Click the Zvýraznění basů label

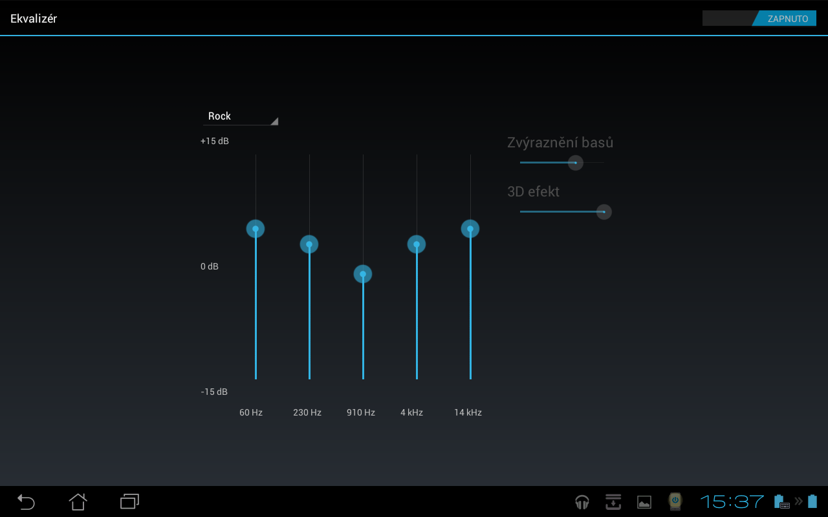(x=560, y=142)
